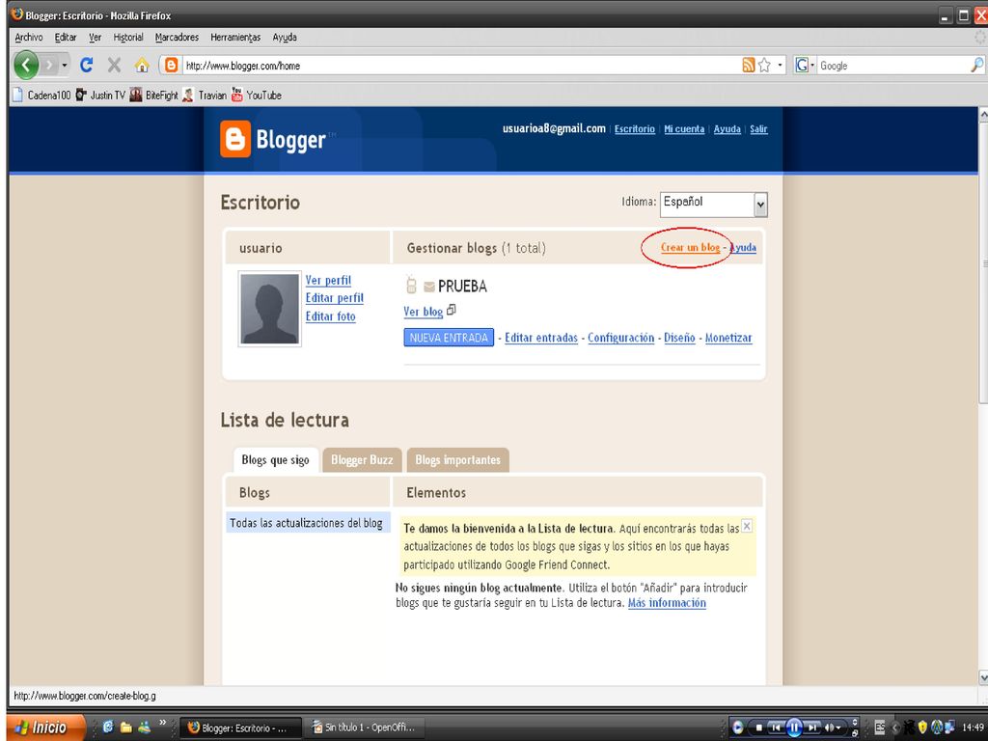Viewport: 988px width, 741px height.
Task: Open the Más información link
Action: (667, 603)
